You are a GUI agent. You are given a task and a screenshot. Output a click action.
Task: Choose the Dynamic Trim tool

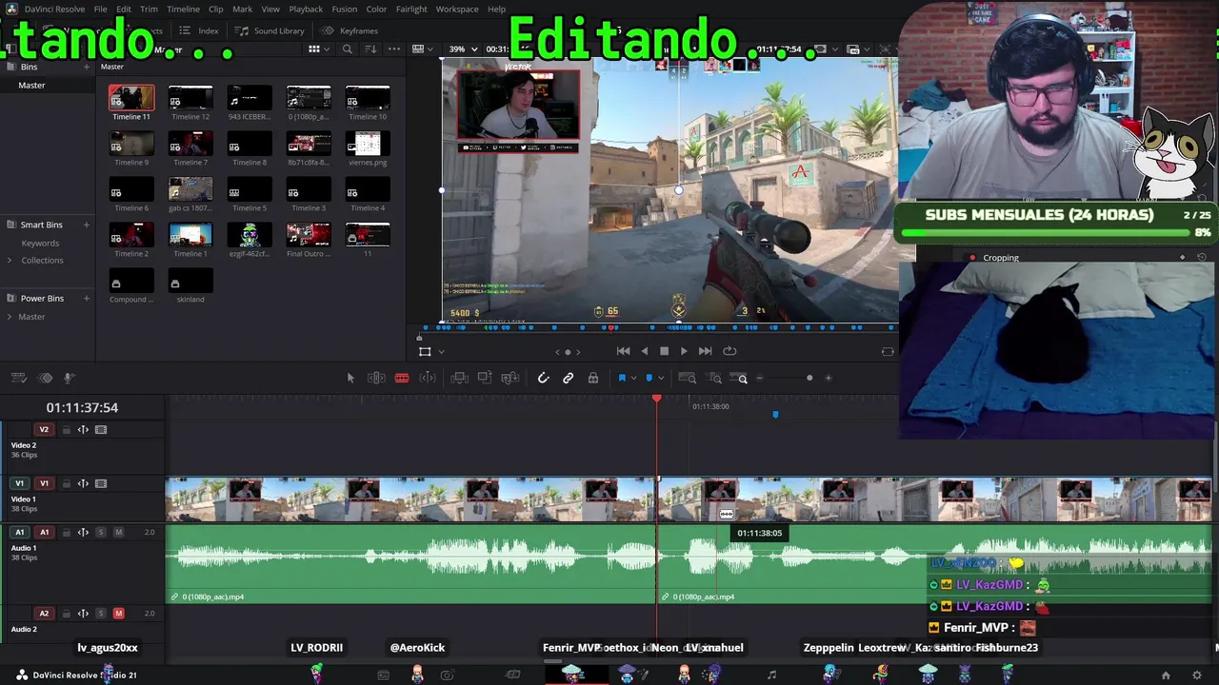point(428,378)
